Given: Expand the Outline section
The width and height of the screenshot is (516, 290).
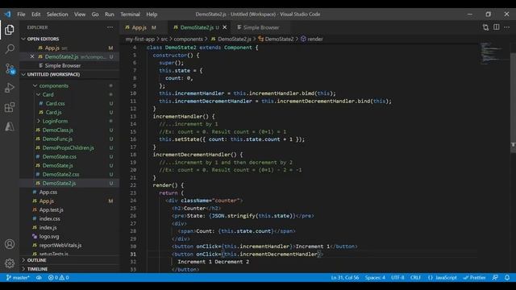Looking at the screenshot, I should pos(36,260).
